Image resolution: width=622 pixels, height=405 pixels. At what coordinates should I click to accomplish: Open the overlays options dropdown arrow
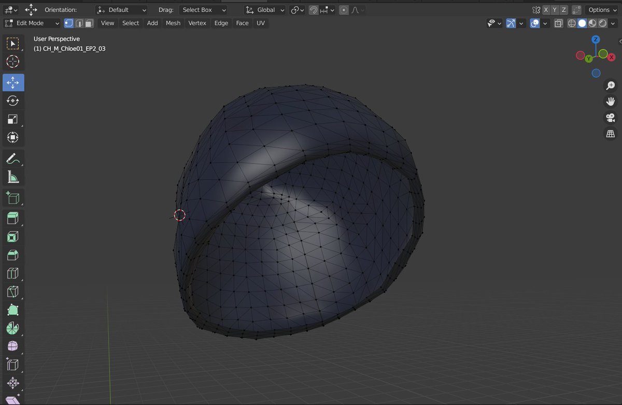tap(545, 23)
